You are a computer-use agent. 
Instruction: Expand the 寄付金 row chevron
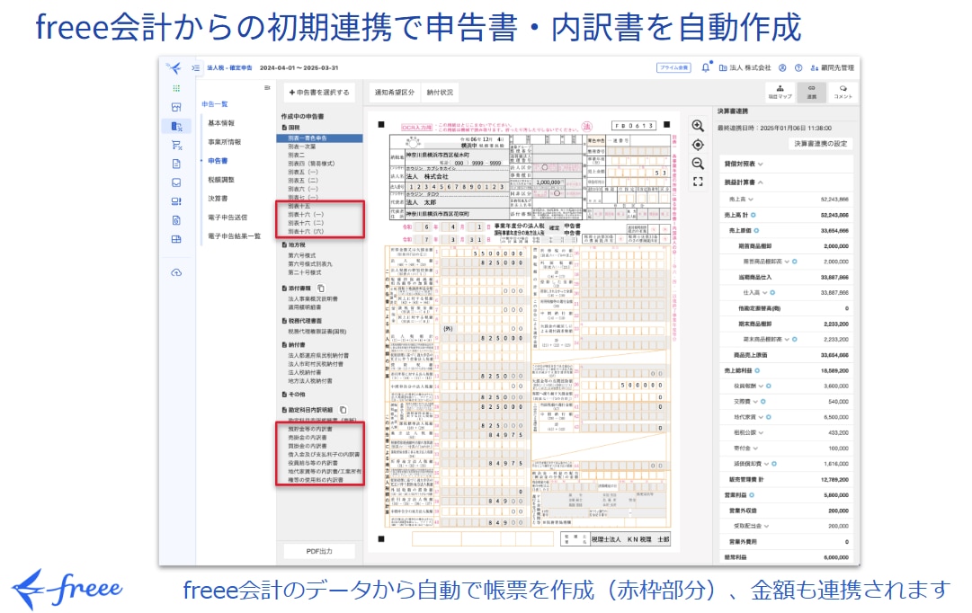755,449
